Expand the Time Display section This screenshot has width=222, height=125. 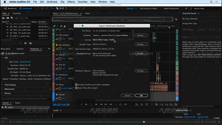(x=2, y=85)
